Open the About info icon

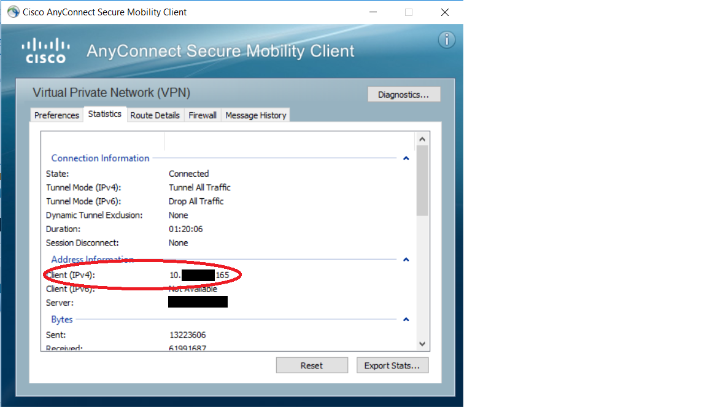[446, 40]
